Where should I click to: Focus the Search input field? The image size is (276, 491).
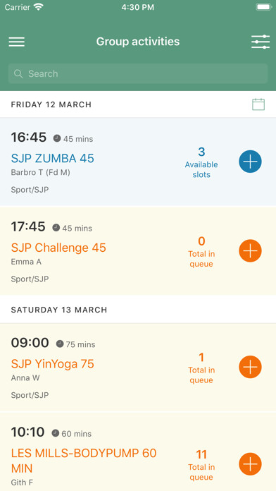point(138,73)
